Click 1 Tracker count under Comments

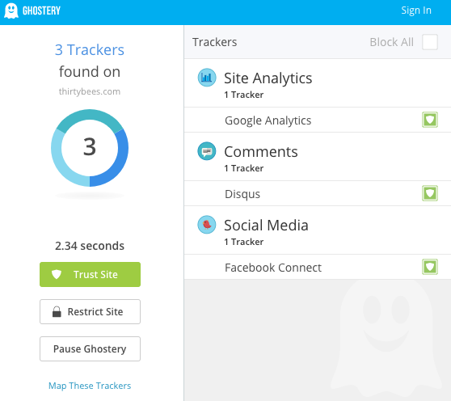[x=243, y=168]
